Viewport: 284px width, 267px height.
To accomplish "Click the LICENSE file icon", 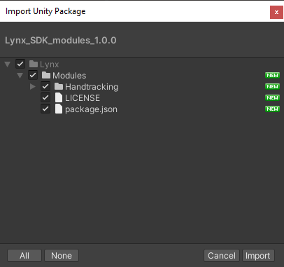I will click(59, 97).
